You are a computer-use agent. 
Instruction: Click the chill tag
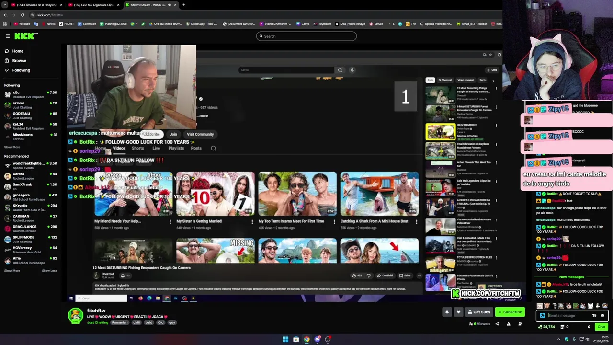tap(136, 322)
